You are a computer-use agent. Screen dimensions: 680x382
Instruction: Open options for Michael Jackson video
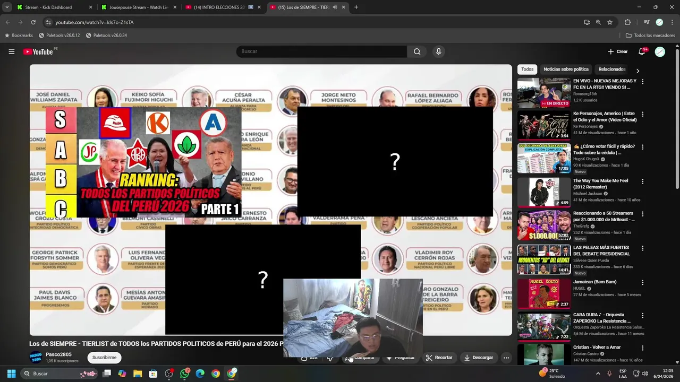[x=643, y=181]
